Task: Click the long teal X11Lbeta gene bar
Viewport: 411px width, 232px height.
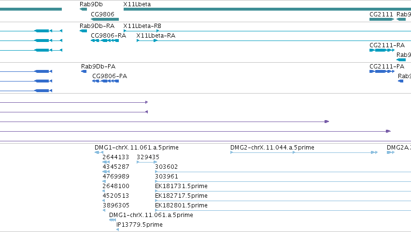Action: (x=267, y=9)
